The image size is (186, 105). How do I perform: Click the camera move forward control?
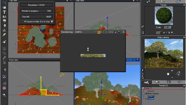[x=172, y=77]
